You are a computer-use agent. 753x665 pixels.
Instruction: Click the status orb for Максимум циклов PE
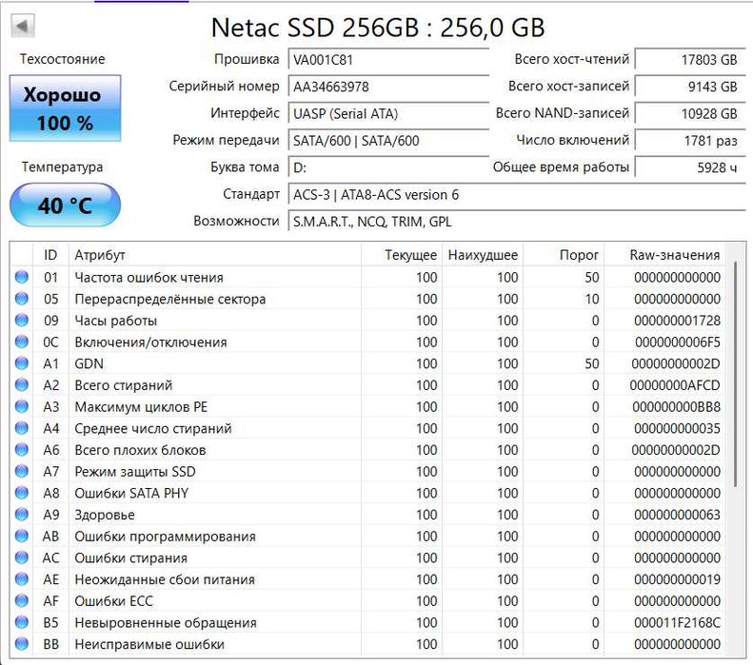(x=22, y=406)
